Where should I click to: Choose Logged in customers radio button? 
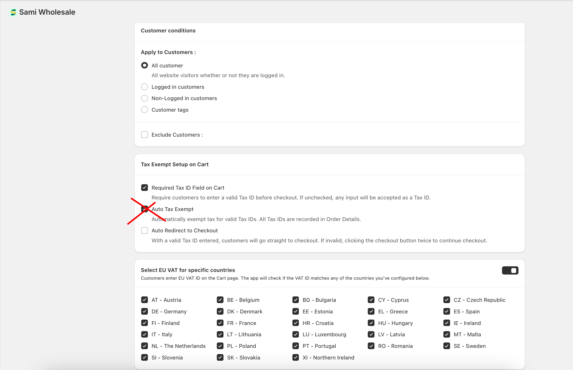click(145, 87)
